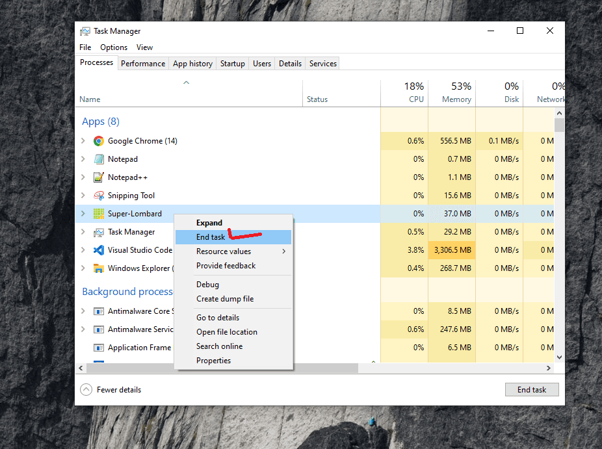Switch to the Users tab
The height and width of the screenshot is (449, 602).
pos(262,64)
